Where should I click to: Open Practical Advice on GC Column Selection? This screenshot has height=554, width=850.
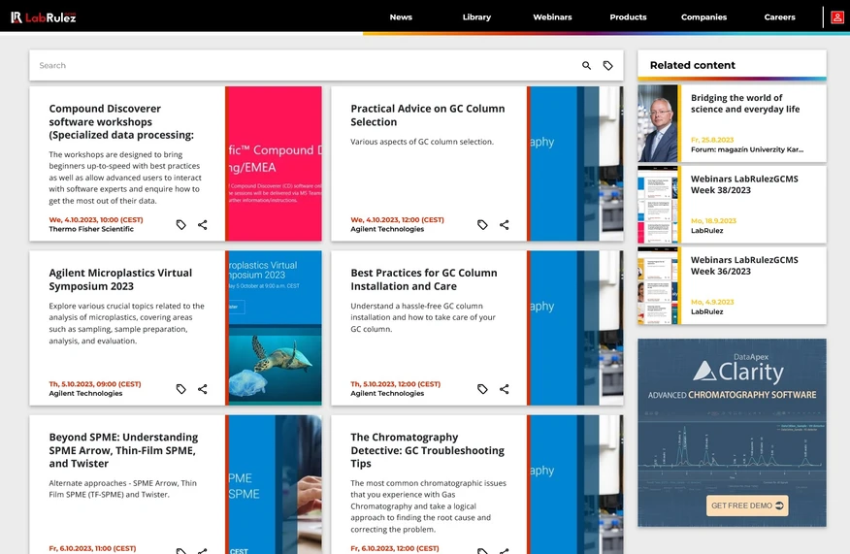point(427,115)
